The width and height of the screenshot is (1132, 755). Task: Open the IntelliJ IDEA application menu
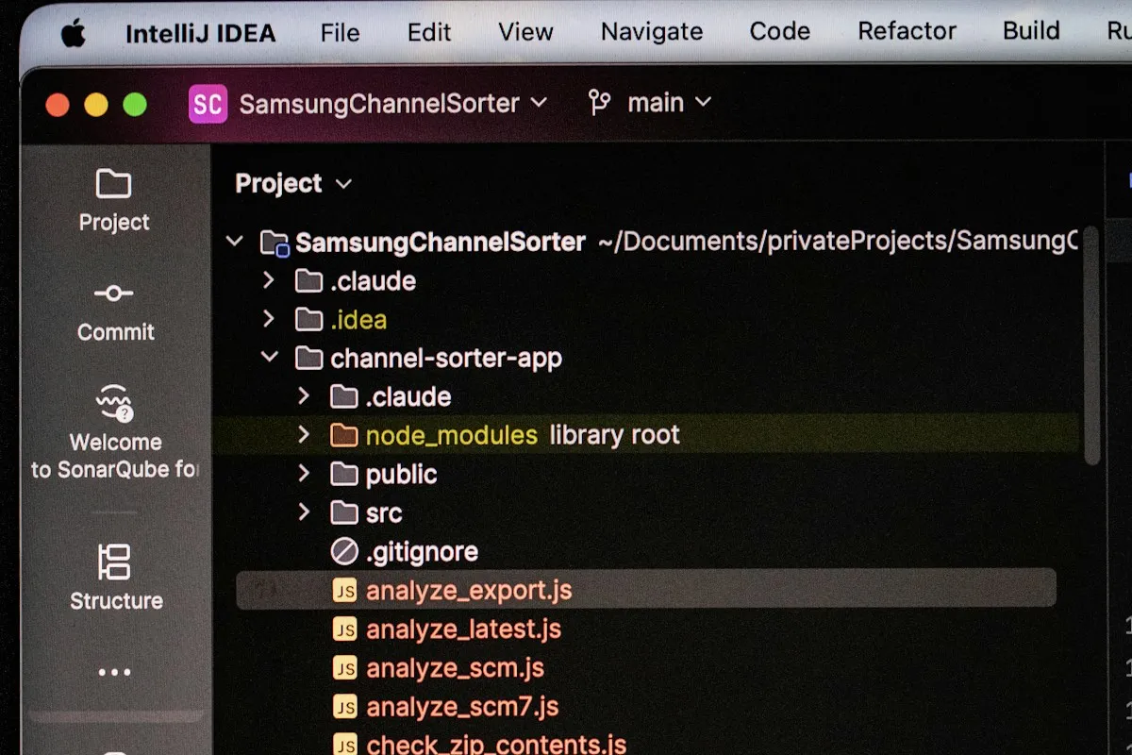(x=201, y=33)
